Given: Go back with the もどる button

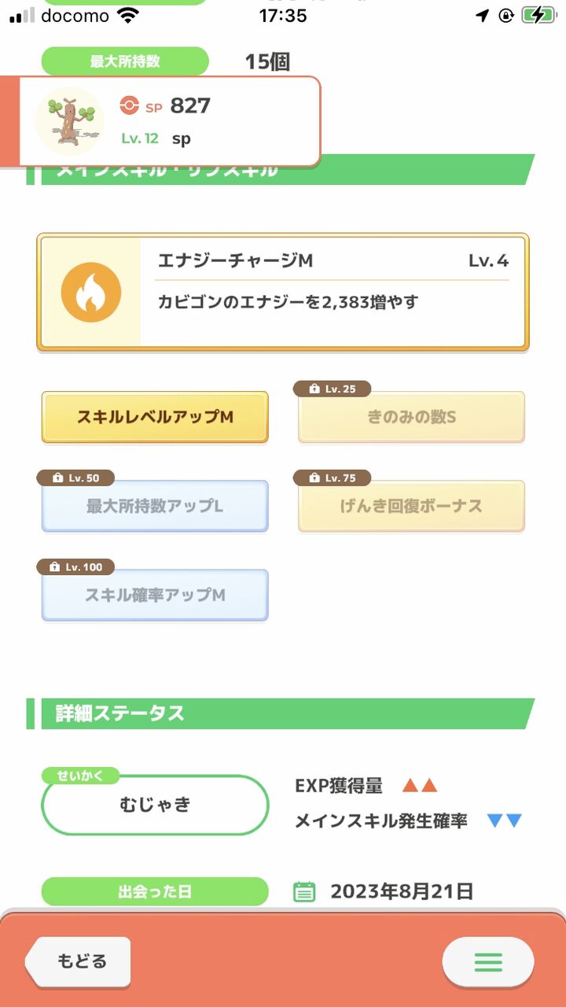Looking at the screenshot, I should [x=77, y=961].
